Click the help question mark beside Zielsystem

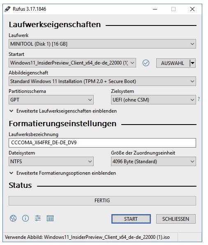pyautogui.click(x=199, y=99)
